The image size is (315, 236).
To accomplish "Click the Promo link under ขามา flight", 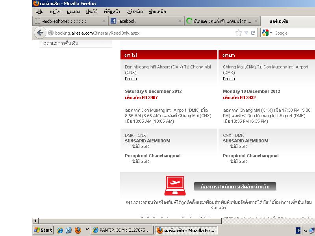I will pyautogui.click(x=229, y=79).
